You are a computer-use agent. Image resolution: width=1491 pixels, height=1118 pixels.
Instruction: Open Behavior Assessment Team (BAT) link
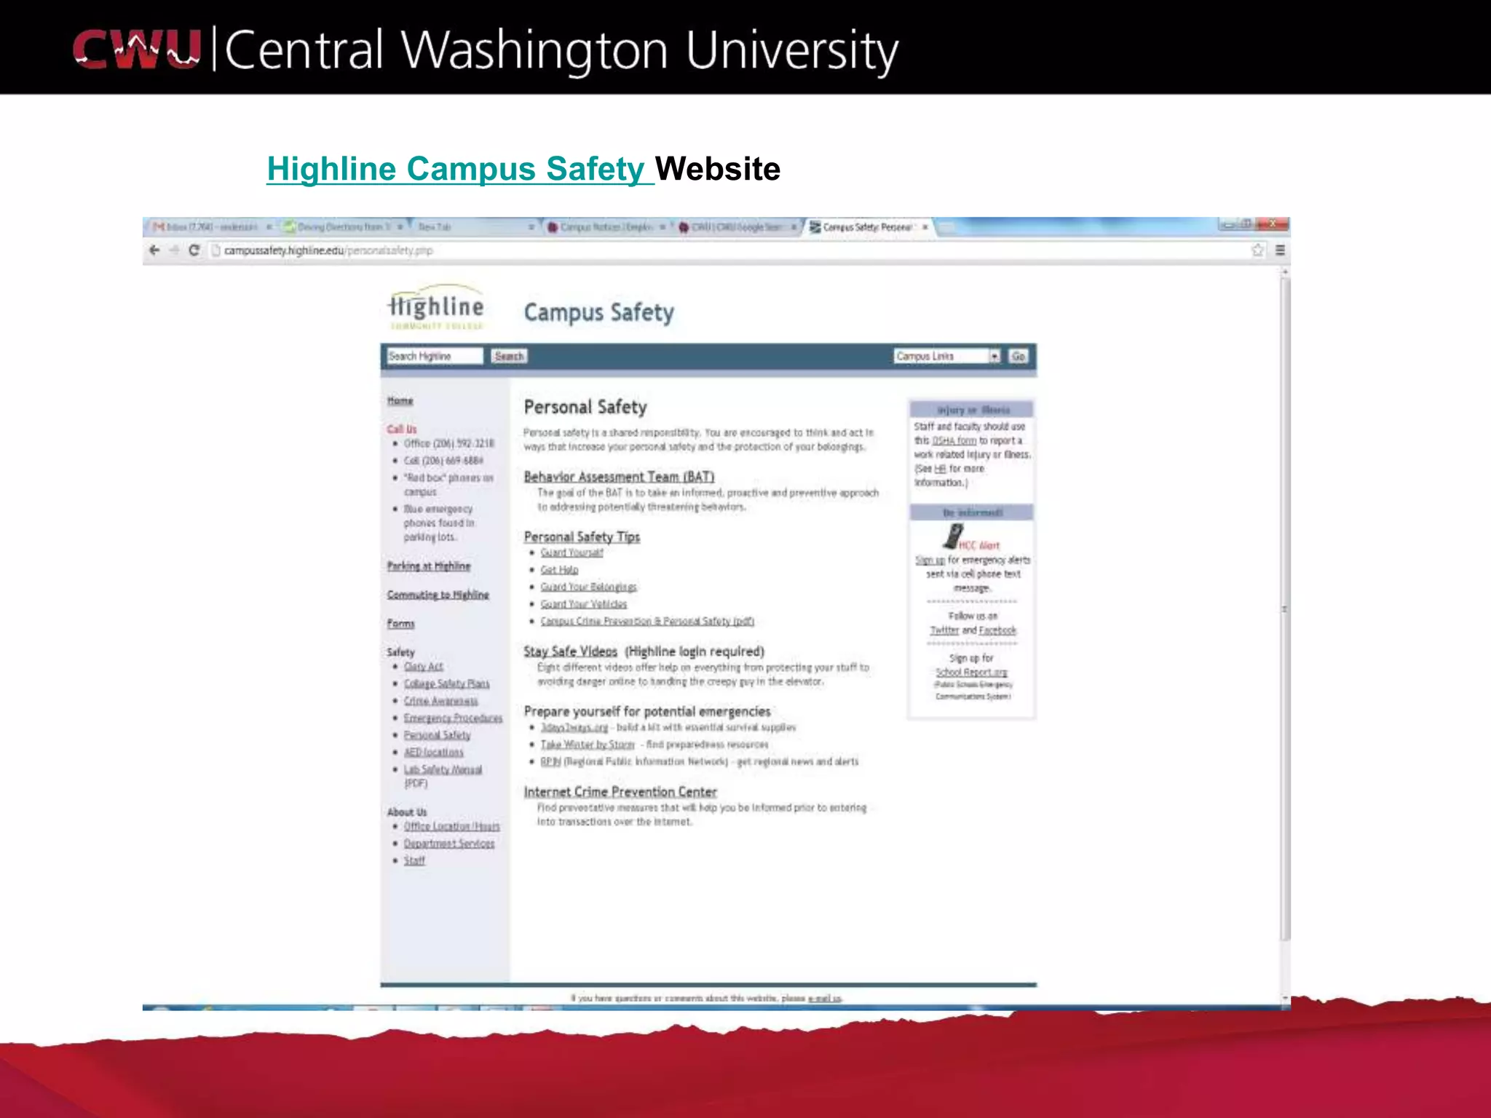[619, 477]
